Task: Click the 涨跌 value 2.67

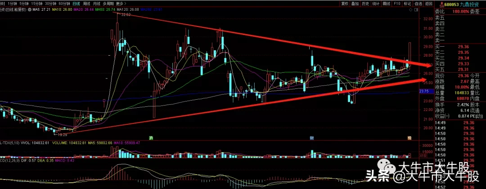Action: pyautogui.click(x=465, y=82)
